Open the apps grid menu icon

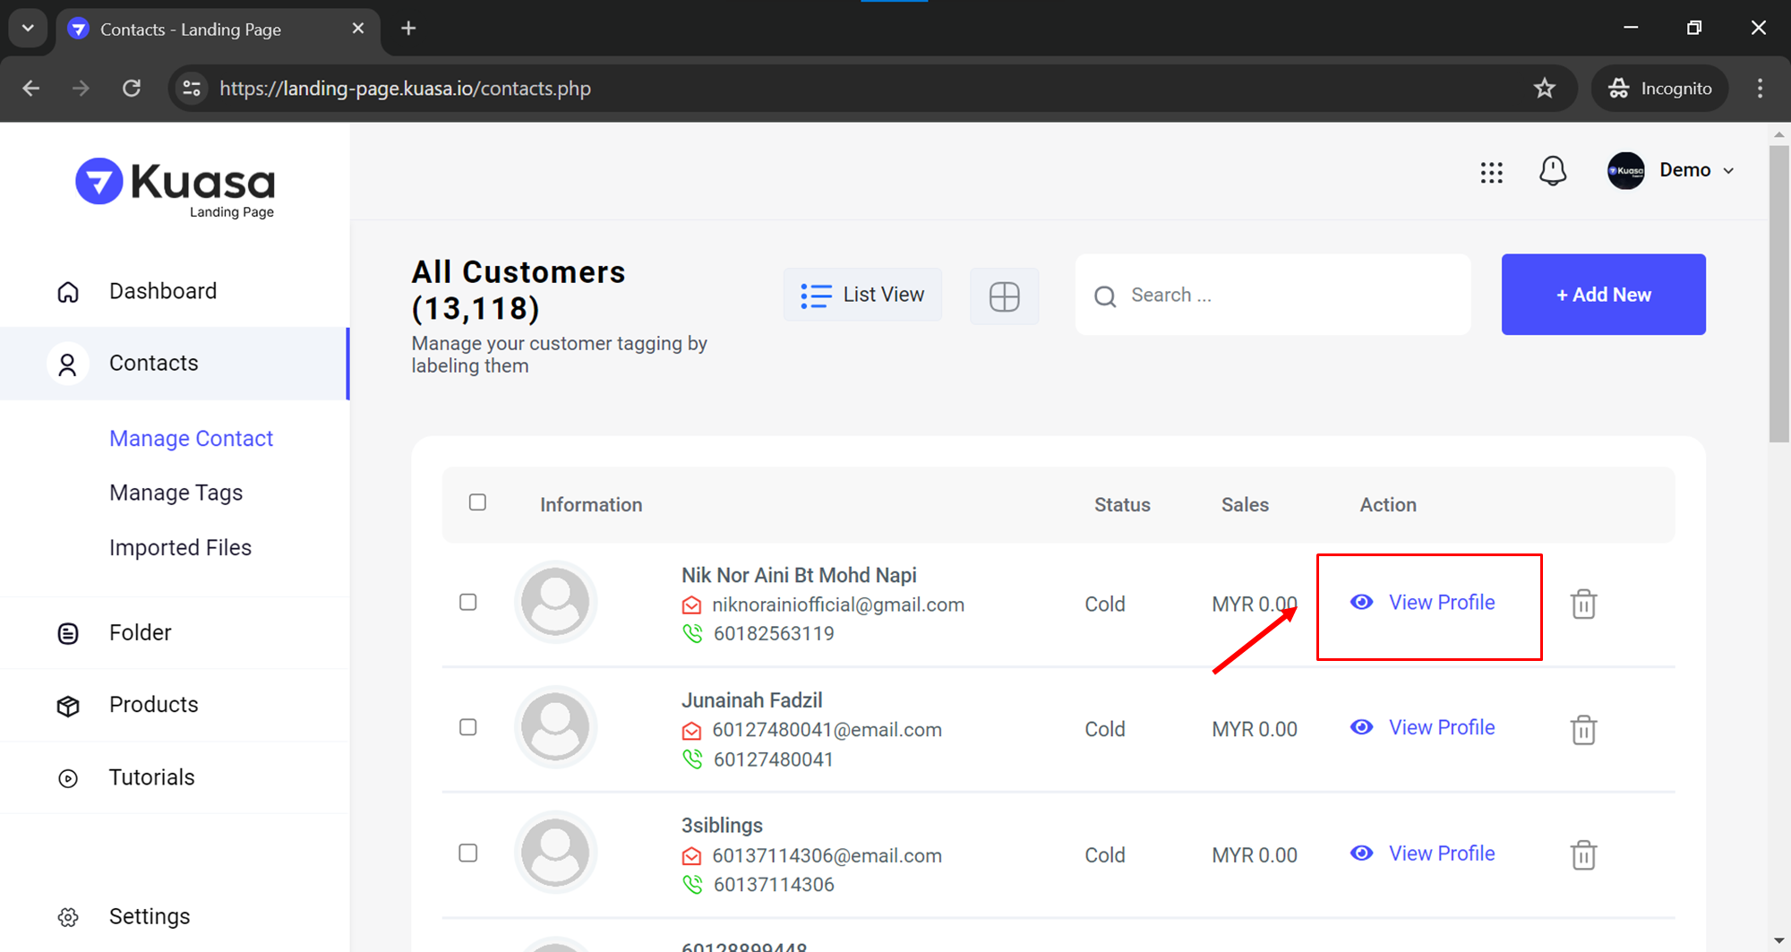point(1491,172)
